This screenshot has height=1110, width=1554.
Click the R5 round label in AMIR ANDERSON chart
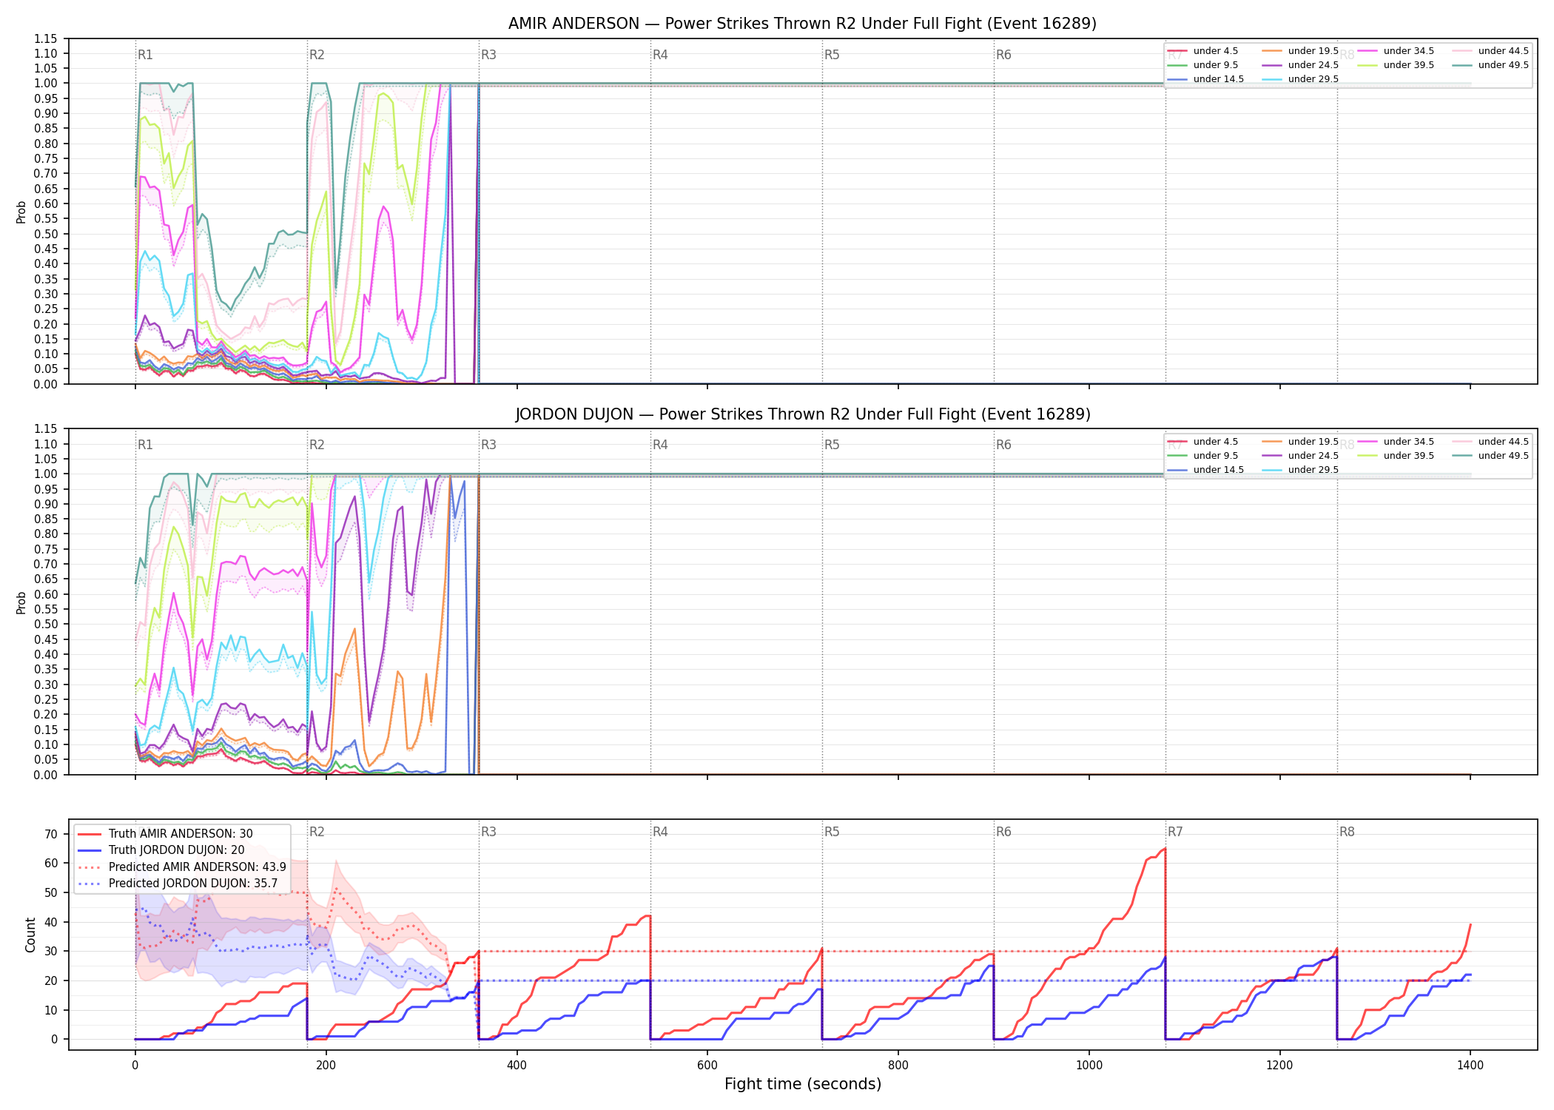pos(832,55)
